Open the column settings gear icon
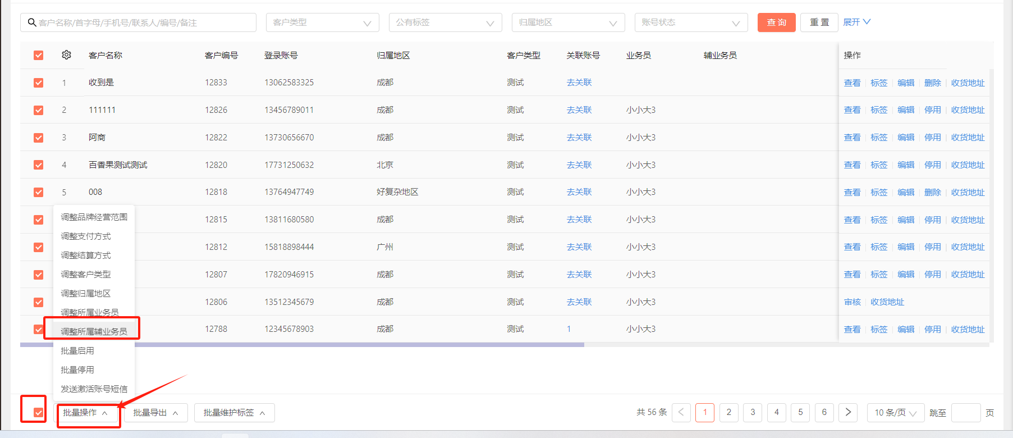The image size is (1013, 438). (x=66, y=55)
